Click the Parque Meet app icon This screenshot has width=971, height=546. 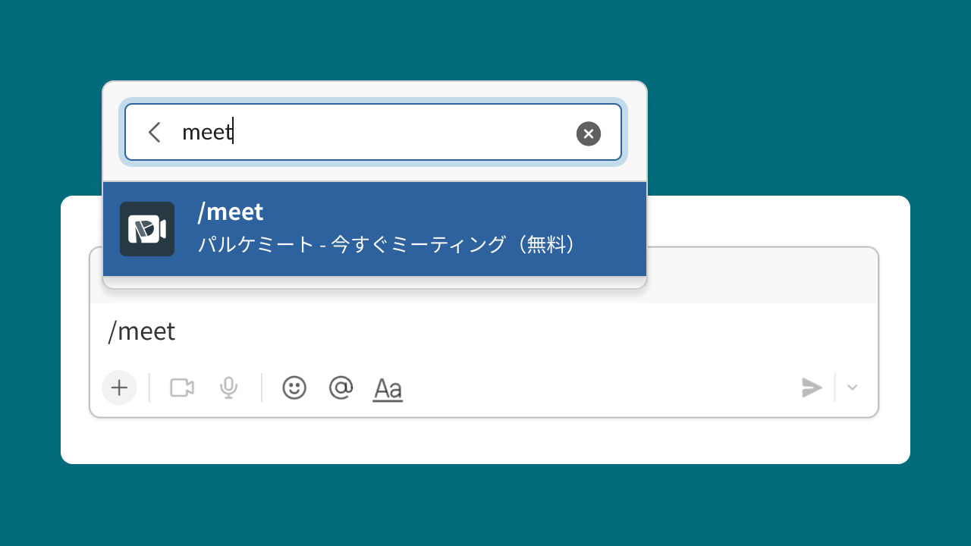click(x=146, y=228)
